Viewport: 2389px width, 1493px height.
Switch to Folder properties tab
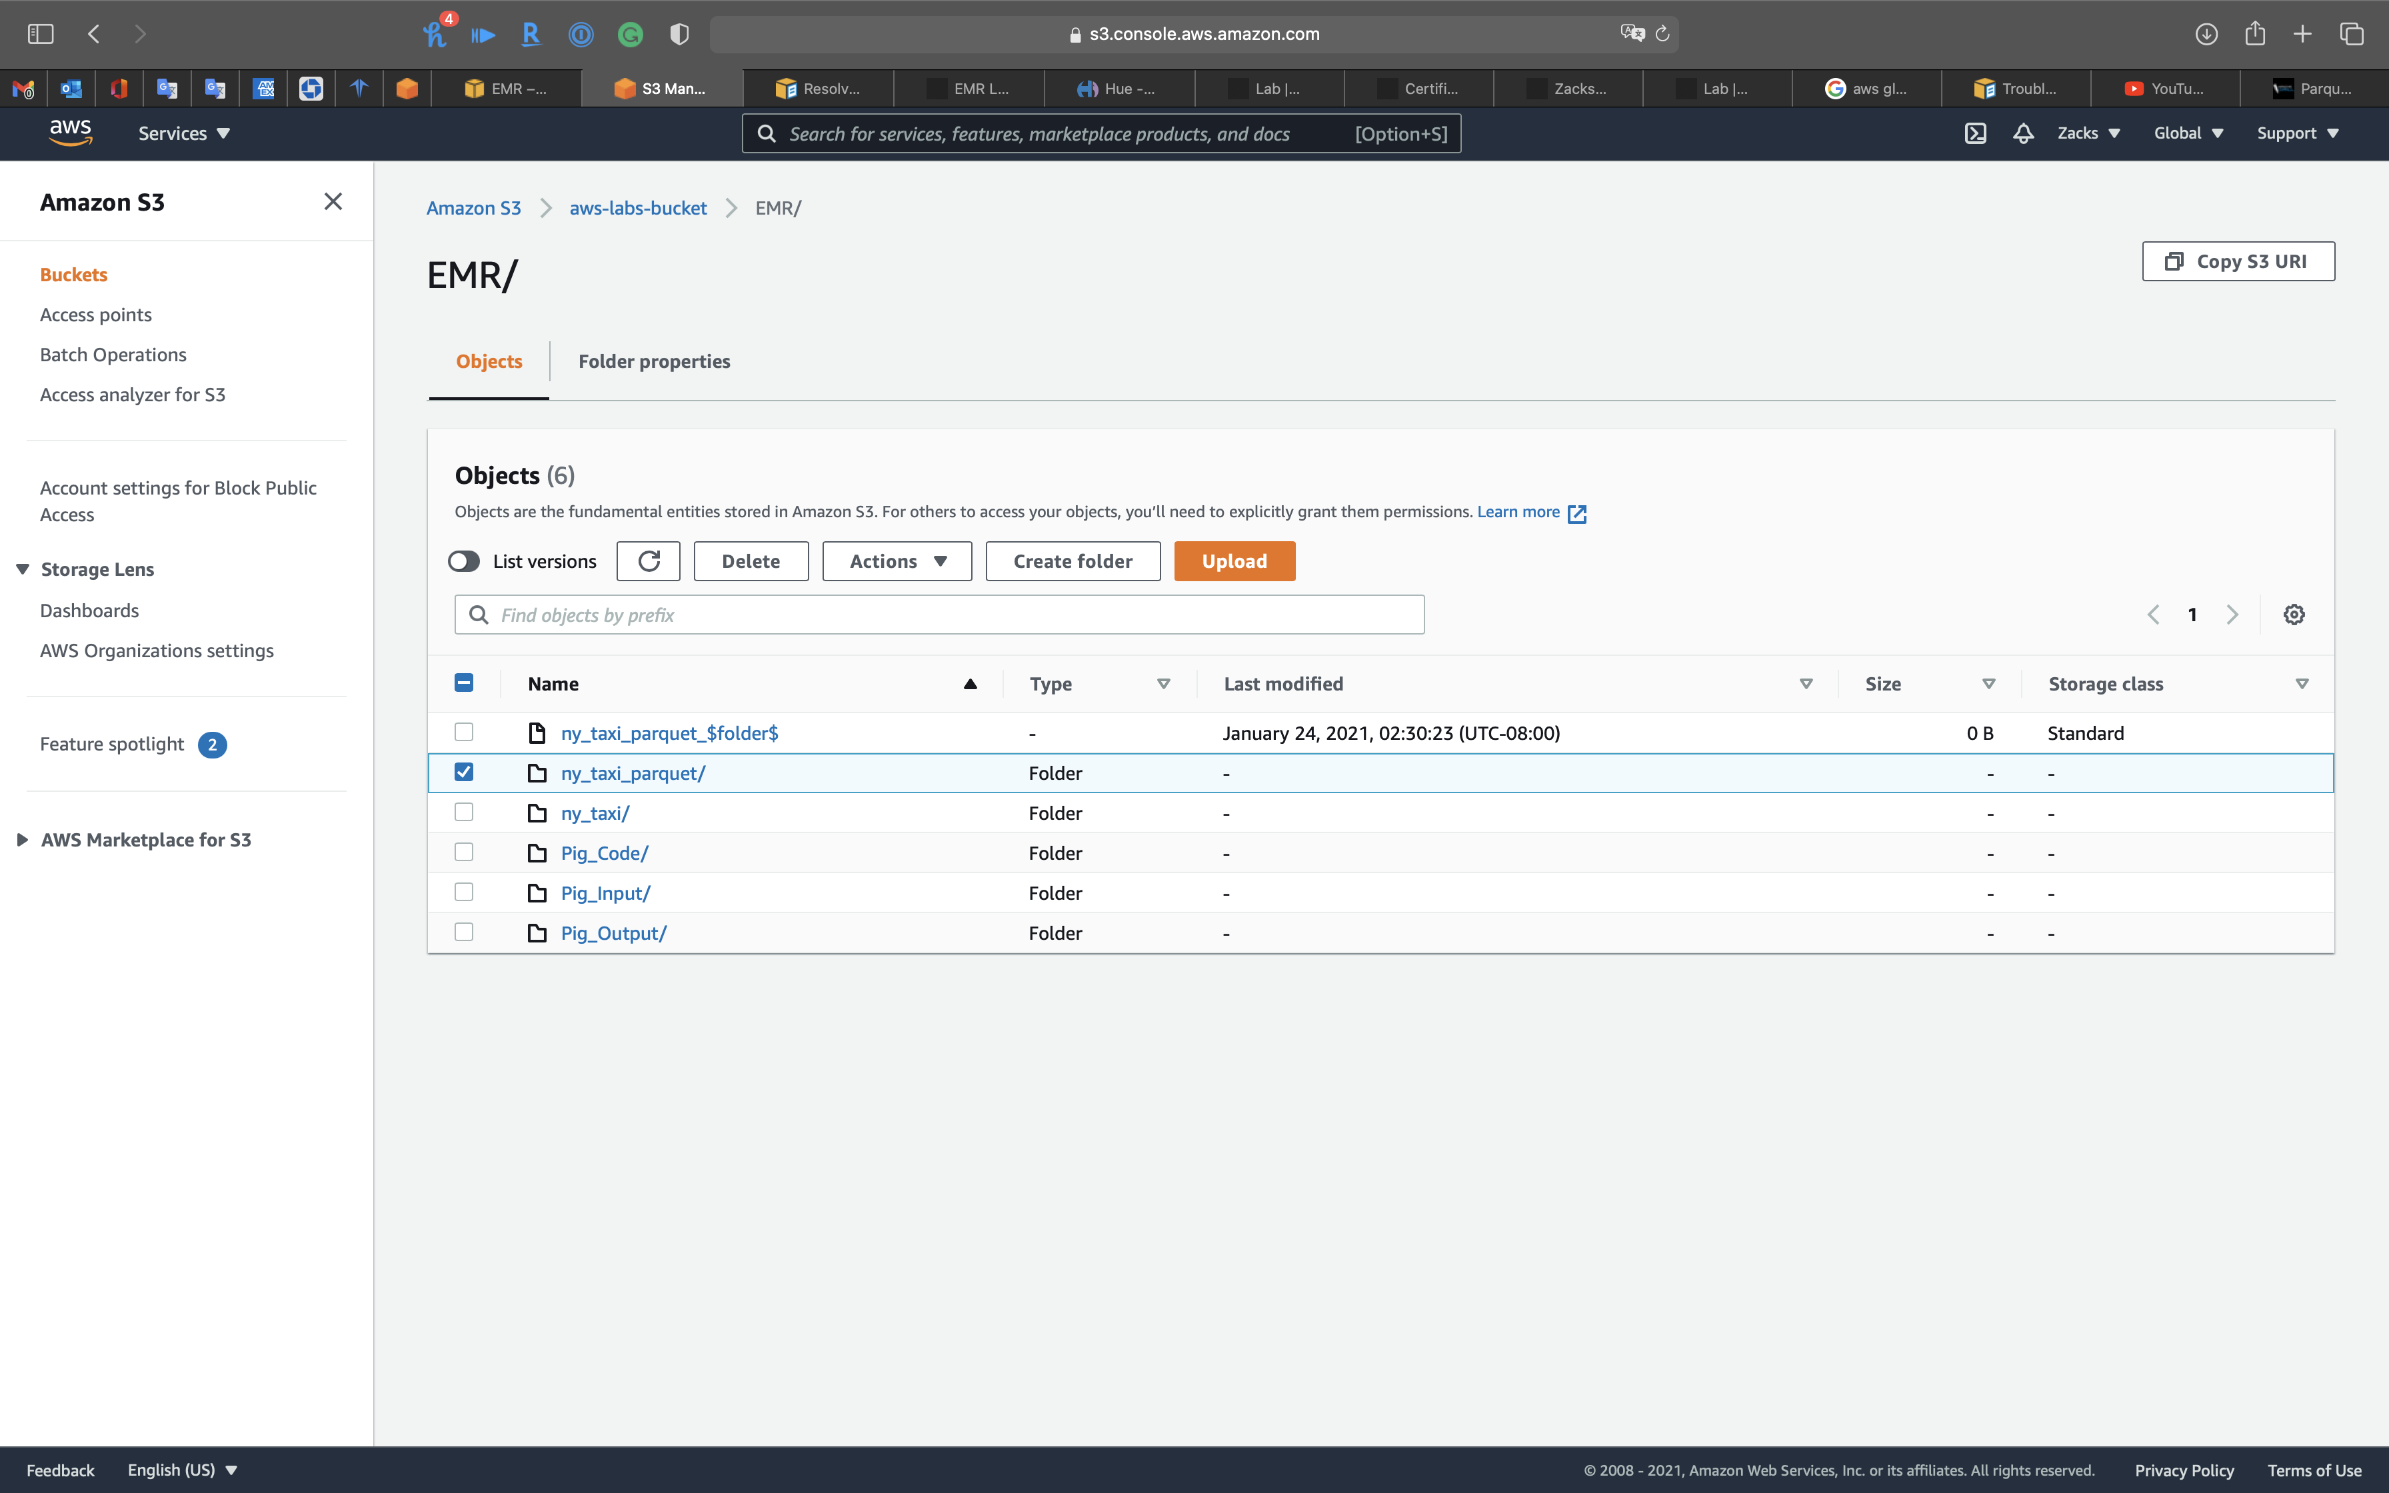coord(653,361)
